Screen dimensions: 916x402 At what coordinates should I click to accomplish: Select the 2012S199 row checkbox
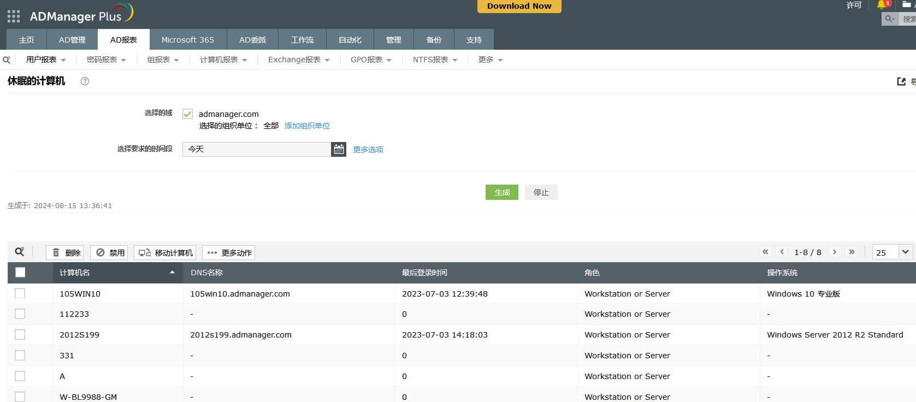point(20,334)
